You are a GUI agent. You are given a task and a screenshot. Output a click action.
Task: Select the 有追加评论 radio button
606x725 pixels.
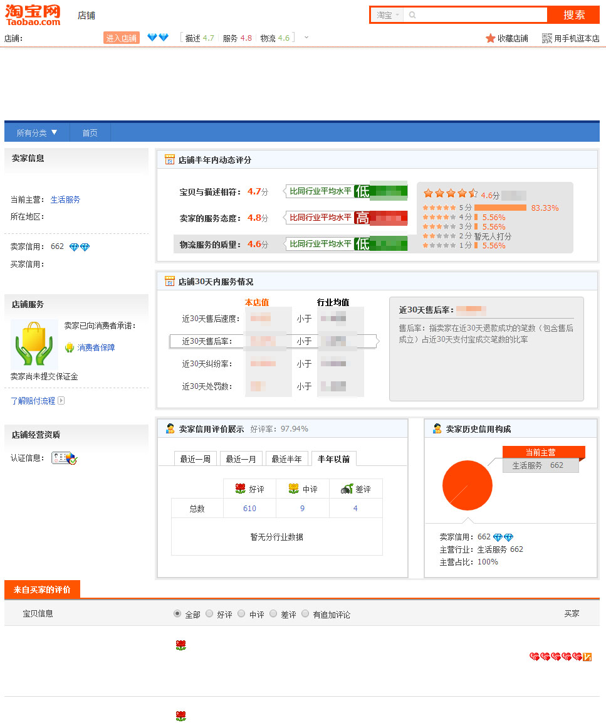click(305, 613)
